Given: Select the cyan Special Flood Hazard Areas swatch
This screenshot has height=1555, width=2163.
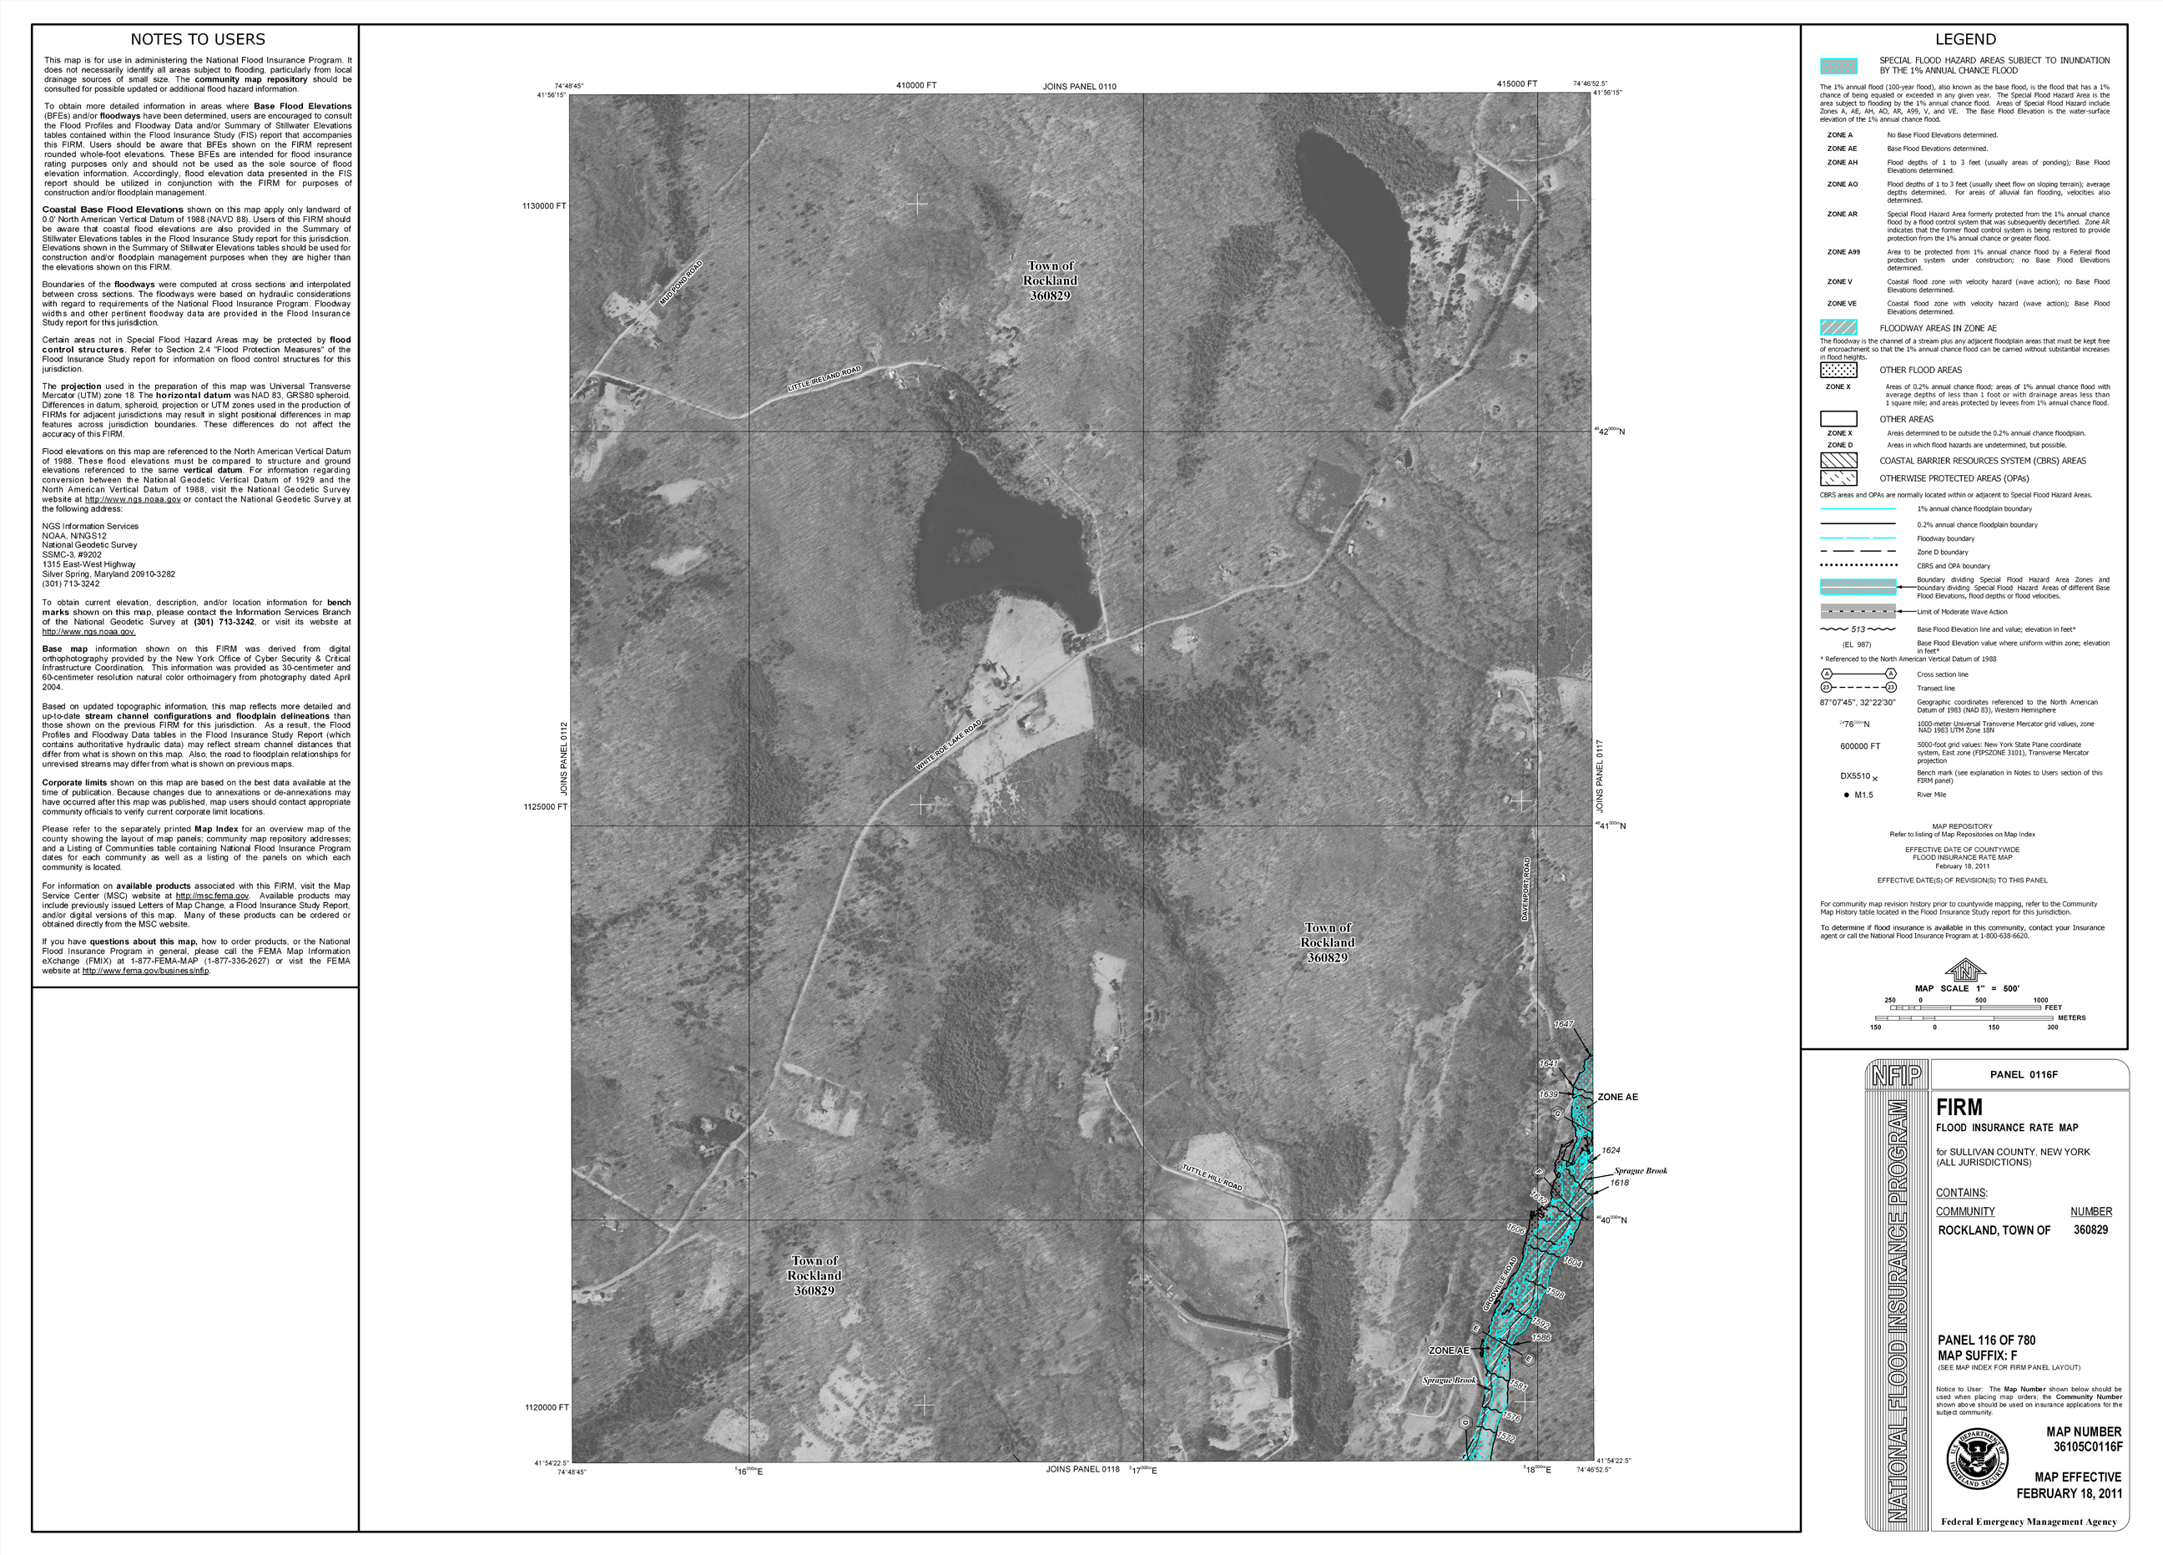Looking at the screenshot, I should click(1838, 66).
